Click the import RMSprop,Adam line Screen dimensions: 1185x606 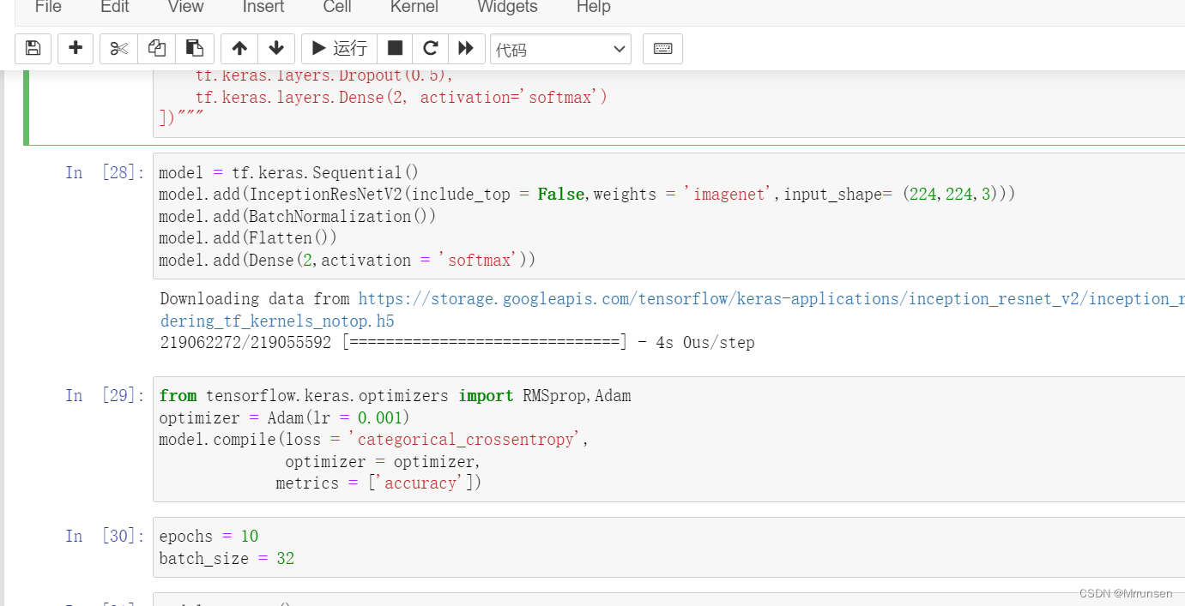(x=395, y=395)
